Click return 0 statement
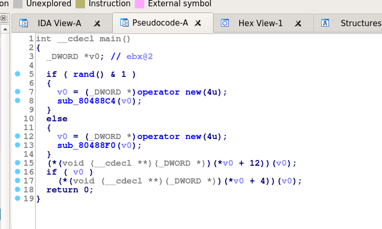The height and width of the screenshot is (229, 382). point(70,190)
